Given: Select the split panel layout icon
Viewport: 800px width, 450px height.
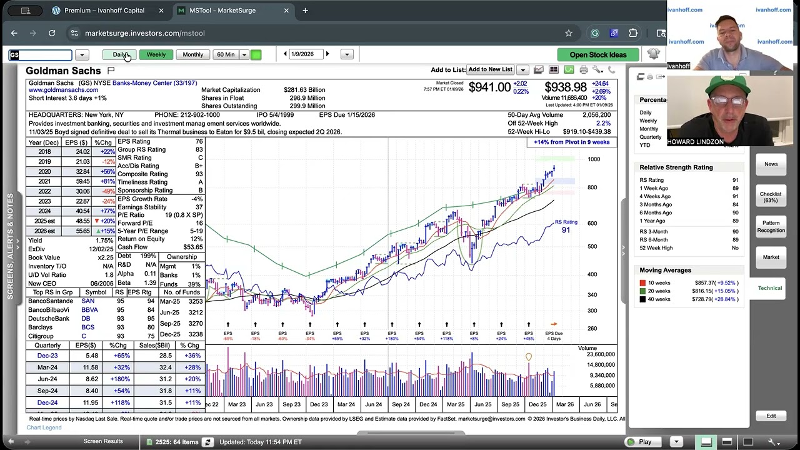Looking at the screenshot, I should click(x=727, y=442).
